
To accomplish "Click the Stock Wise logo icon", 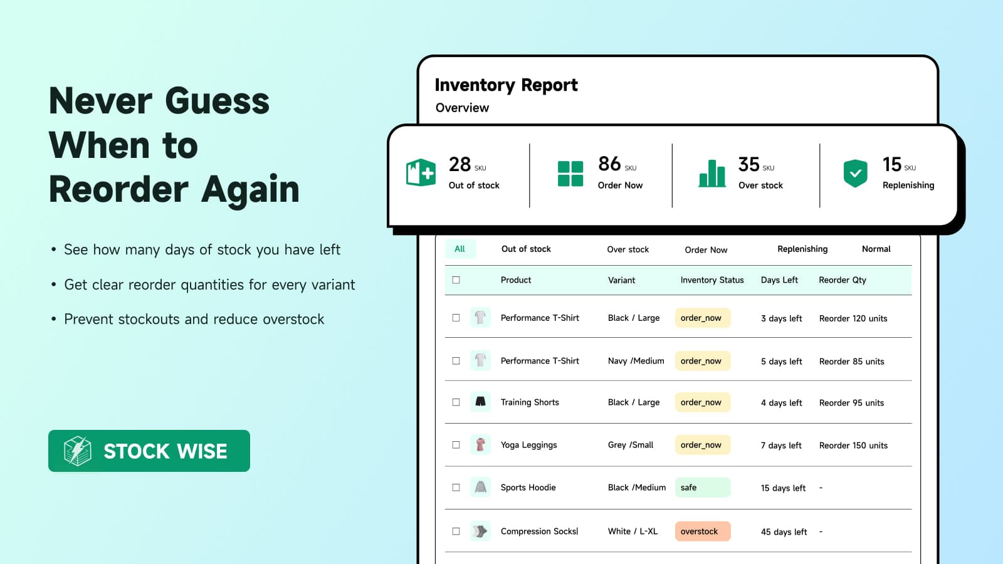I will coord(78,451).
